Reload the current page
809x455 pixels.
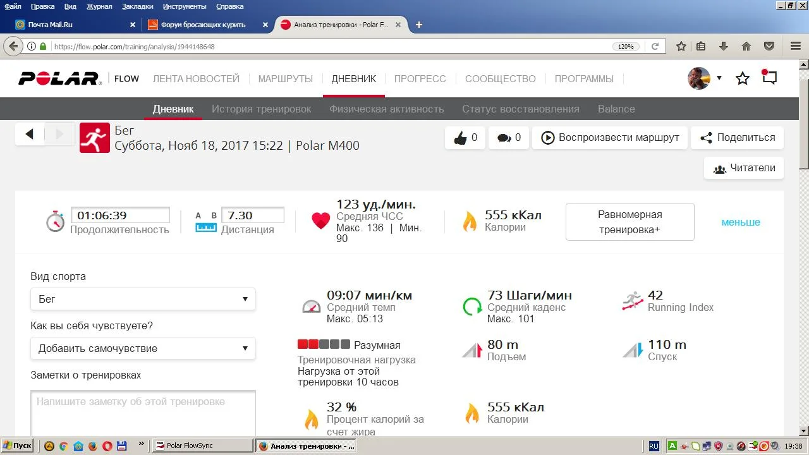pyautogui.click(x=655, y=46)
